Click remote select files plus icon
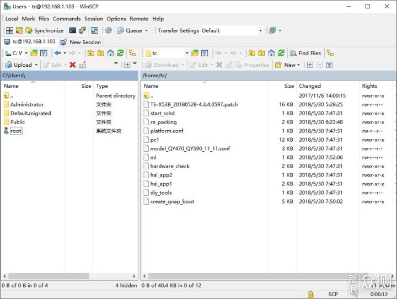 click(310, 65)
